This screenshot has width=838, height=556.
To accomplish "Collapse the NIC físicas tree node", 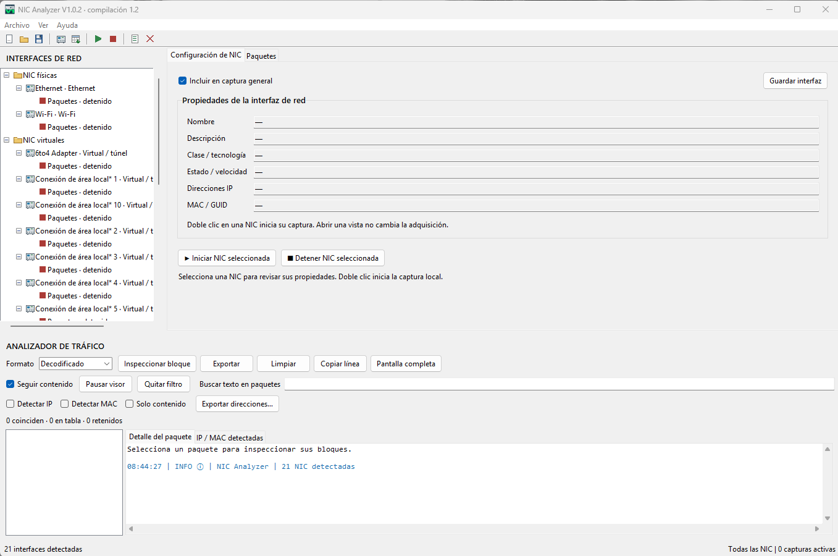I will 7,75.
